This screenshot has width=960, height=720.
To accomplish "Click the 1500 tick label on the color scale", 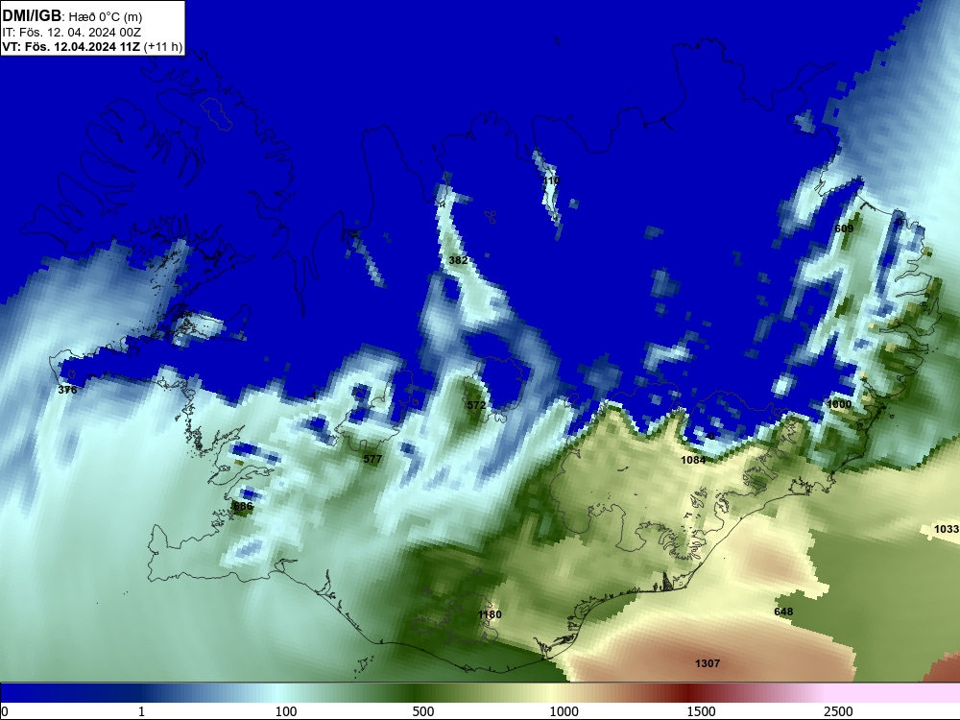I will click(x=701, y=711).
